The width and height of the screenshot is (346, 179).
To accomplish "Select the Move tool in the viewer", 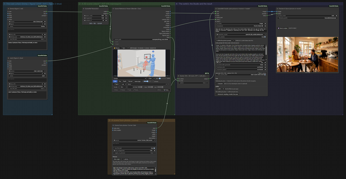I will coord(116,90).
